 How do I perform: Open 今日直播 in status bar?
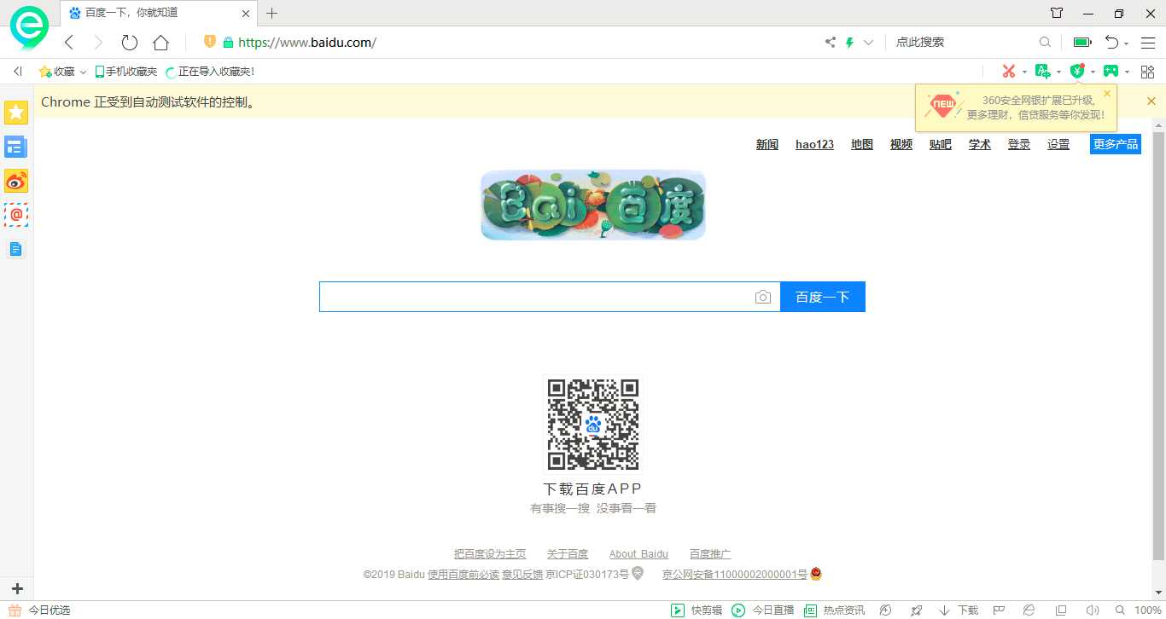(x=763, y=610)
